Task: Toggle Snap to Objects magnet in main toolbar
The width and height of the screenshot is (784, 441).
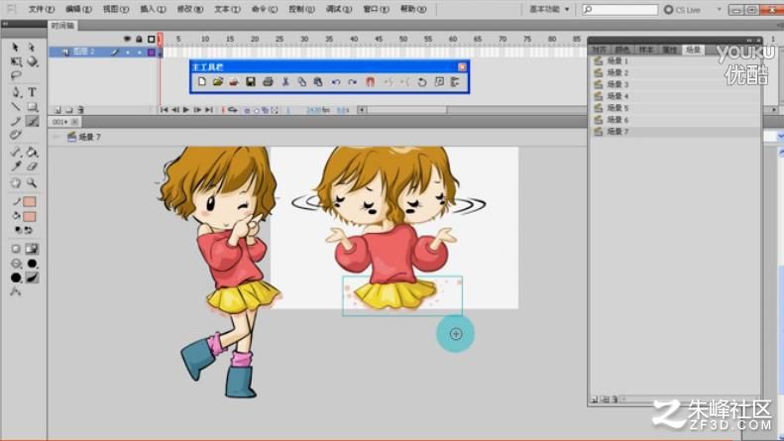Action: [x=370, y=82]
